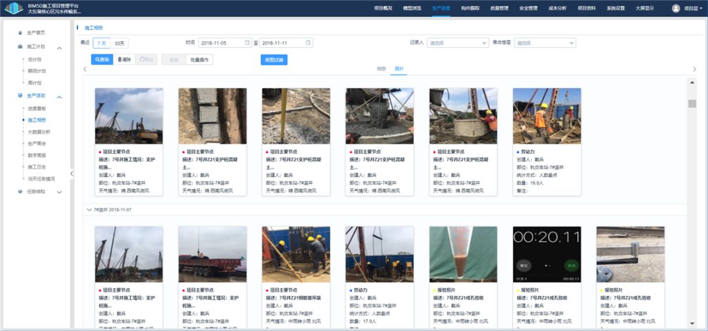Click the 任务结构 sidebar icon
This screenshot has width=708, height=331.
[20, 192]
